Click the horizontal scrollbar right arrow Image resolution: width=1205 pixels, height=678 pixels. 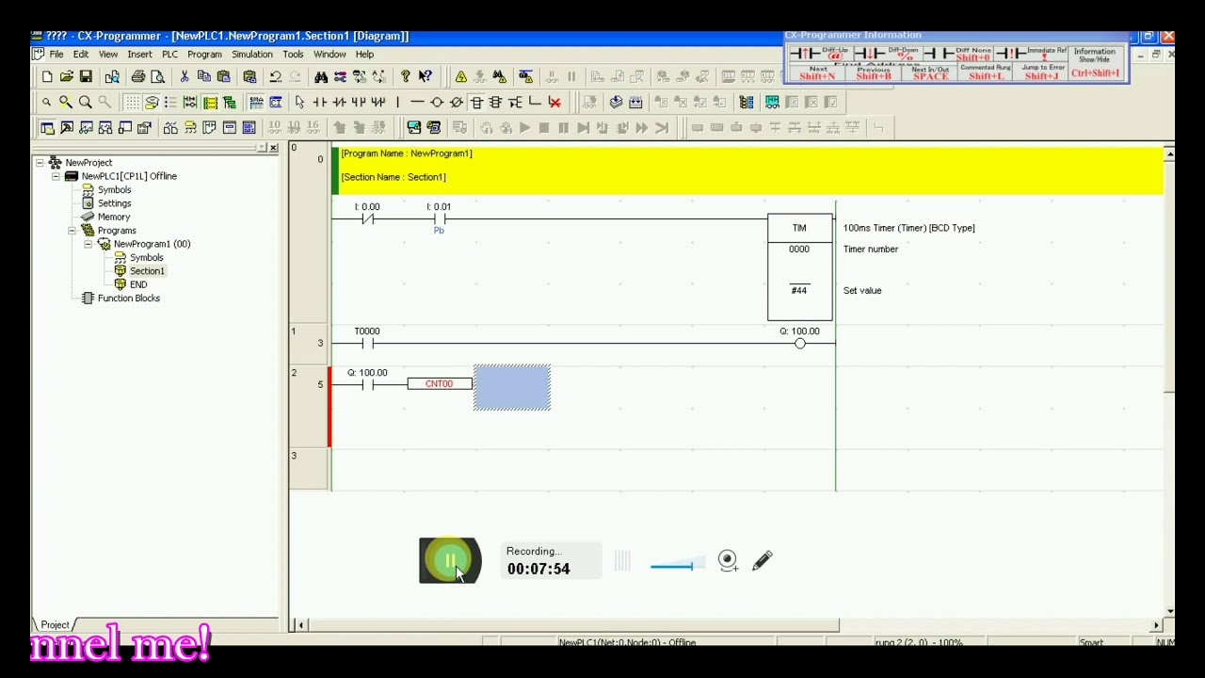(1157, 625)
